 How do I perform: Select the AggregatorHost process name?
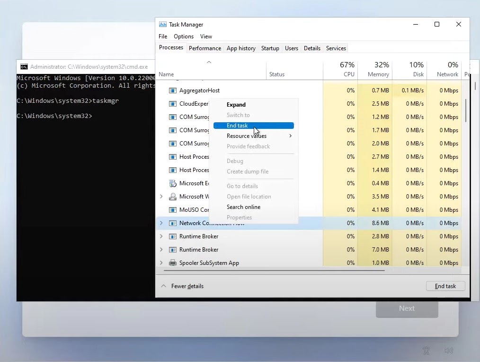(199, 90)
